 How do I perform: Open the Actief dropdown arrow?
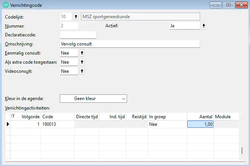[204, 25]
